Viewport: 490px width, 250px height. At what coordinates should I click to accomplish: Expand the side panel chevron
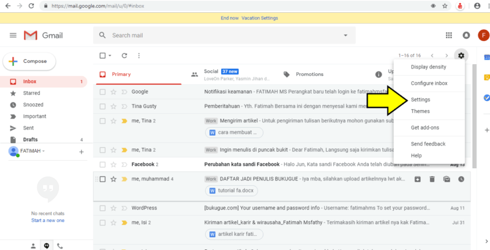click(486, 241)
